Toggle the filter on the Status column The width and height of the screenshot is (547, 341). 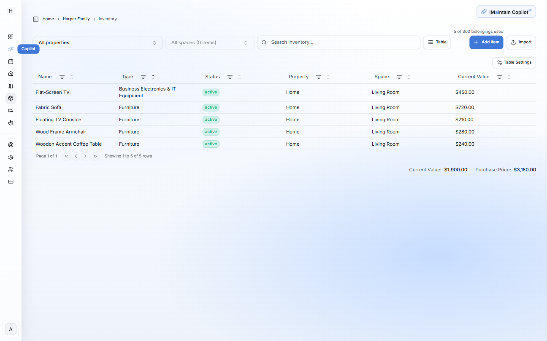pos(230,77)
